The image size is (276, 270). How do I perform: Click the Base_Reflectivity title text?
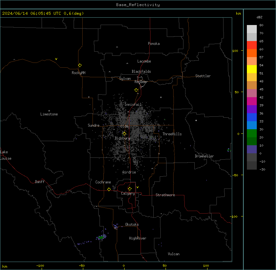point(138,5)
